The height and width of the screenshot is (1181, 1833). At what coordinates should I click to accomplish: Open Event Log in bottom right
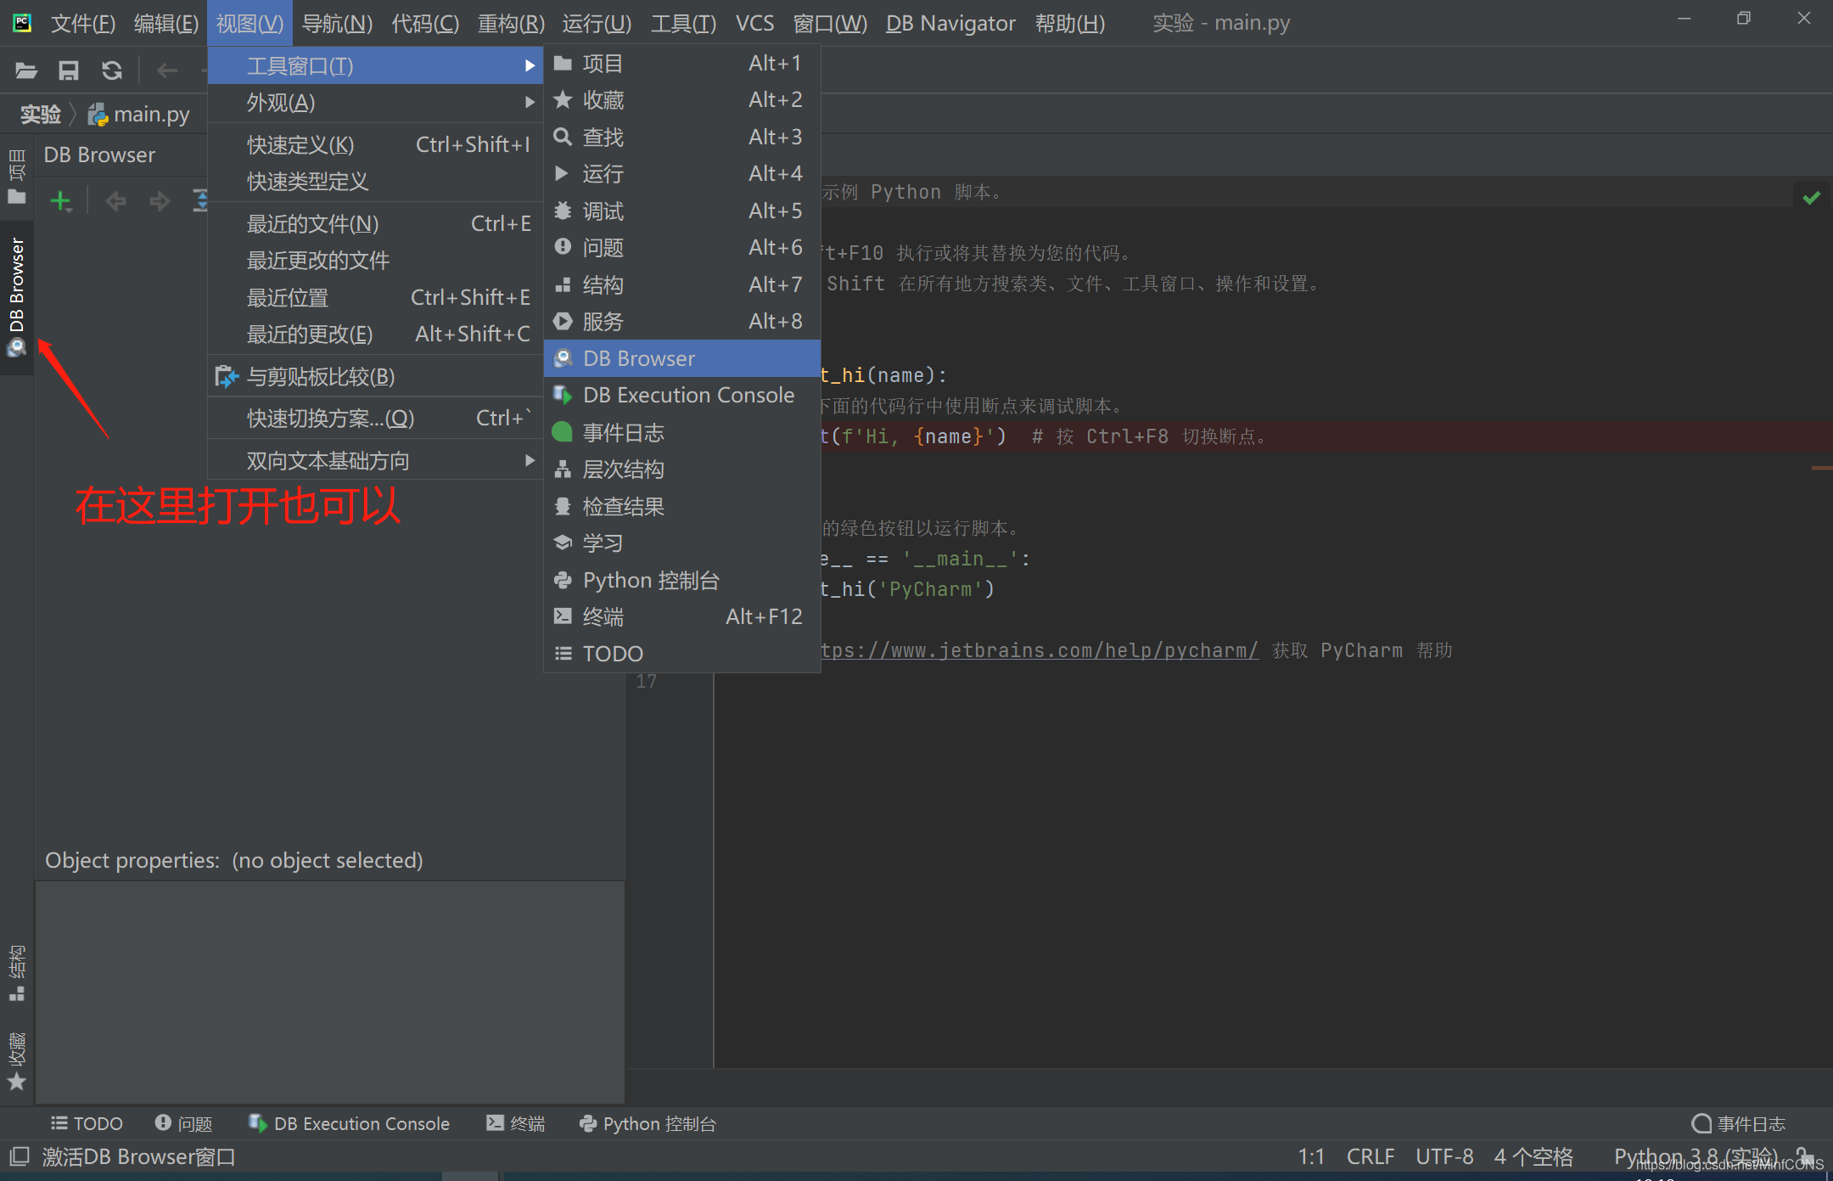click(1739, 1123)
